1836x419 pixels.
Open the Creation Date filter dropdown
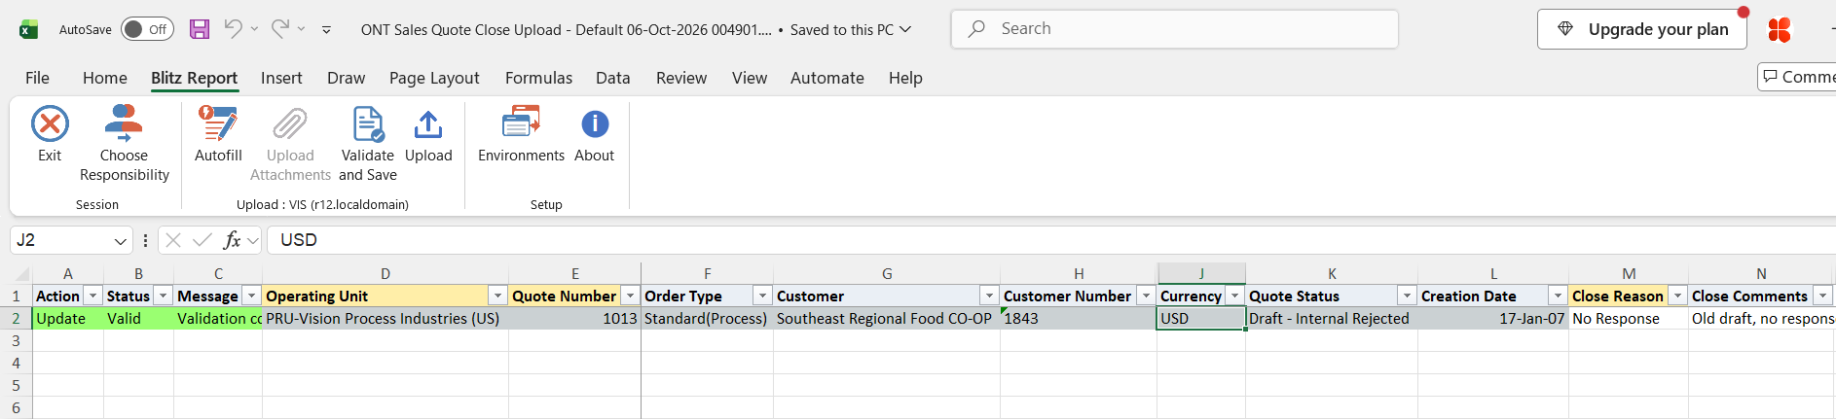tap(1559, 296)
